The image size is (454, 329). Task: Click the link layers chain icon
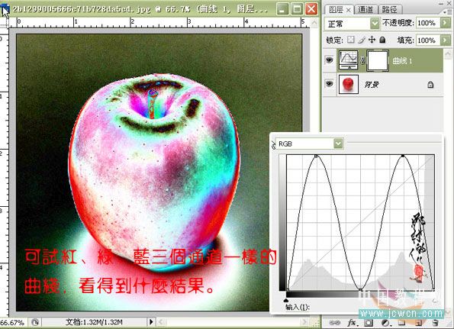[x=334, y=323]
